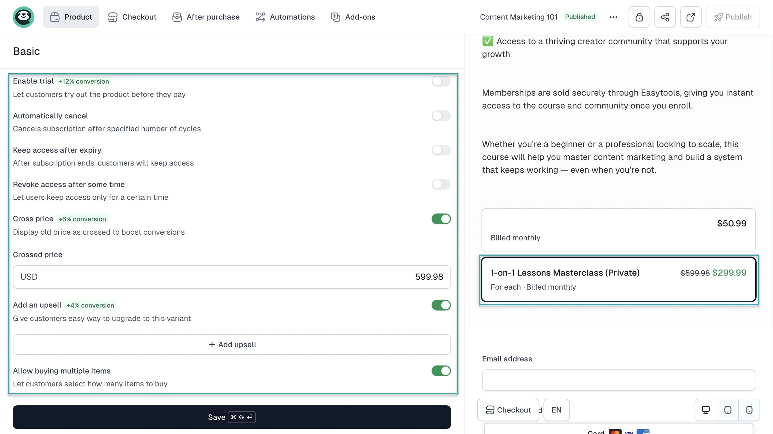Toggle Automatically cancel switch

[441, 116]
